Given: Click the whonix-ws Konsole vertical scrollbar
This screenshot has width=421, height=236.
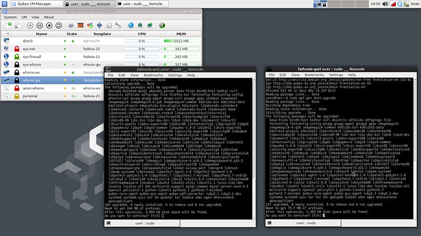Looking at the screenshot, I should [254, 148].
